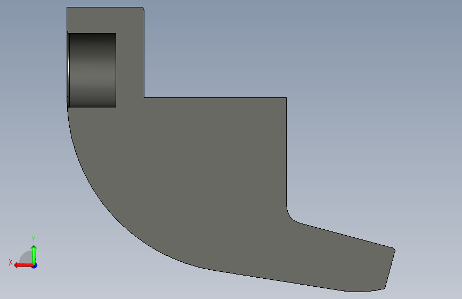Image resolution: width=462 pixels, height=299 pixels.
Task: Click the red X axis arrow
Action: [x=23, y=265]
